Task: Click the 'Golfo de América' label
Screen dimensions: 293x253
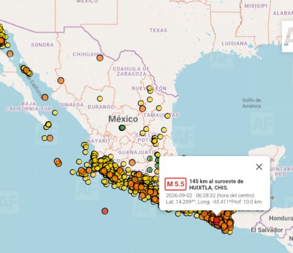Action: [x=251, y=103]
